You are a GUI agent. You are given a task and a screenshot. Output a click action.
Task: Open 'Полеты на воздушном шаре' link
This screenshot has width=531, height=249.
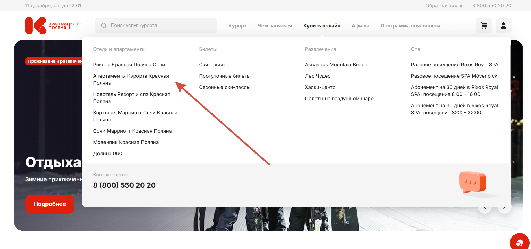[x=339, y=99]
